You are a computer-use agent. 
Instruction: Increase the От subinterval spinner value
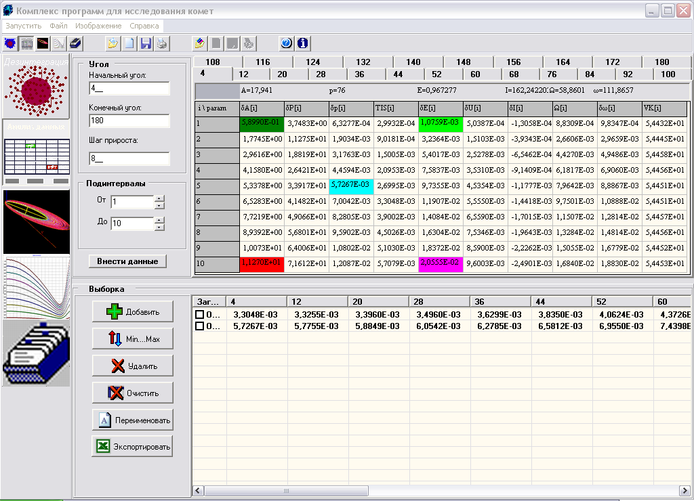coord(159,198)
